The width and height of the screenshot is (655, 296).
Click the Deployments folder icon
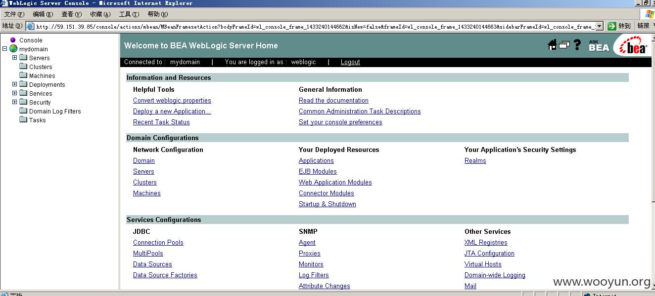pyautogui.click(x=23, y=84)
